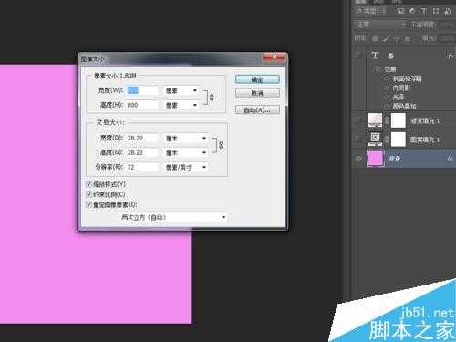Hide the 背景 background layer via eye icon
The image size is (456, 342).
point(358,158)
